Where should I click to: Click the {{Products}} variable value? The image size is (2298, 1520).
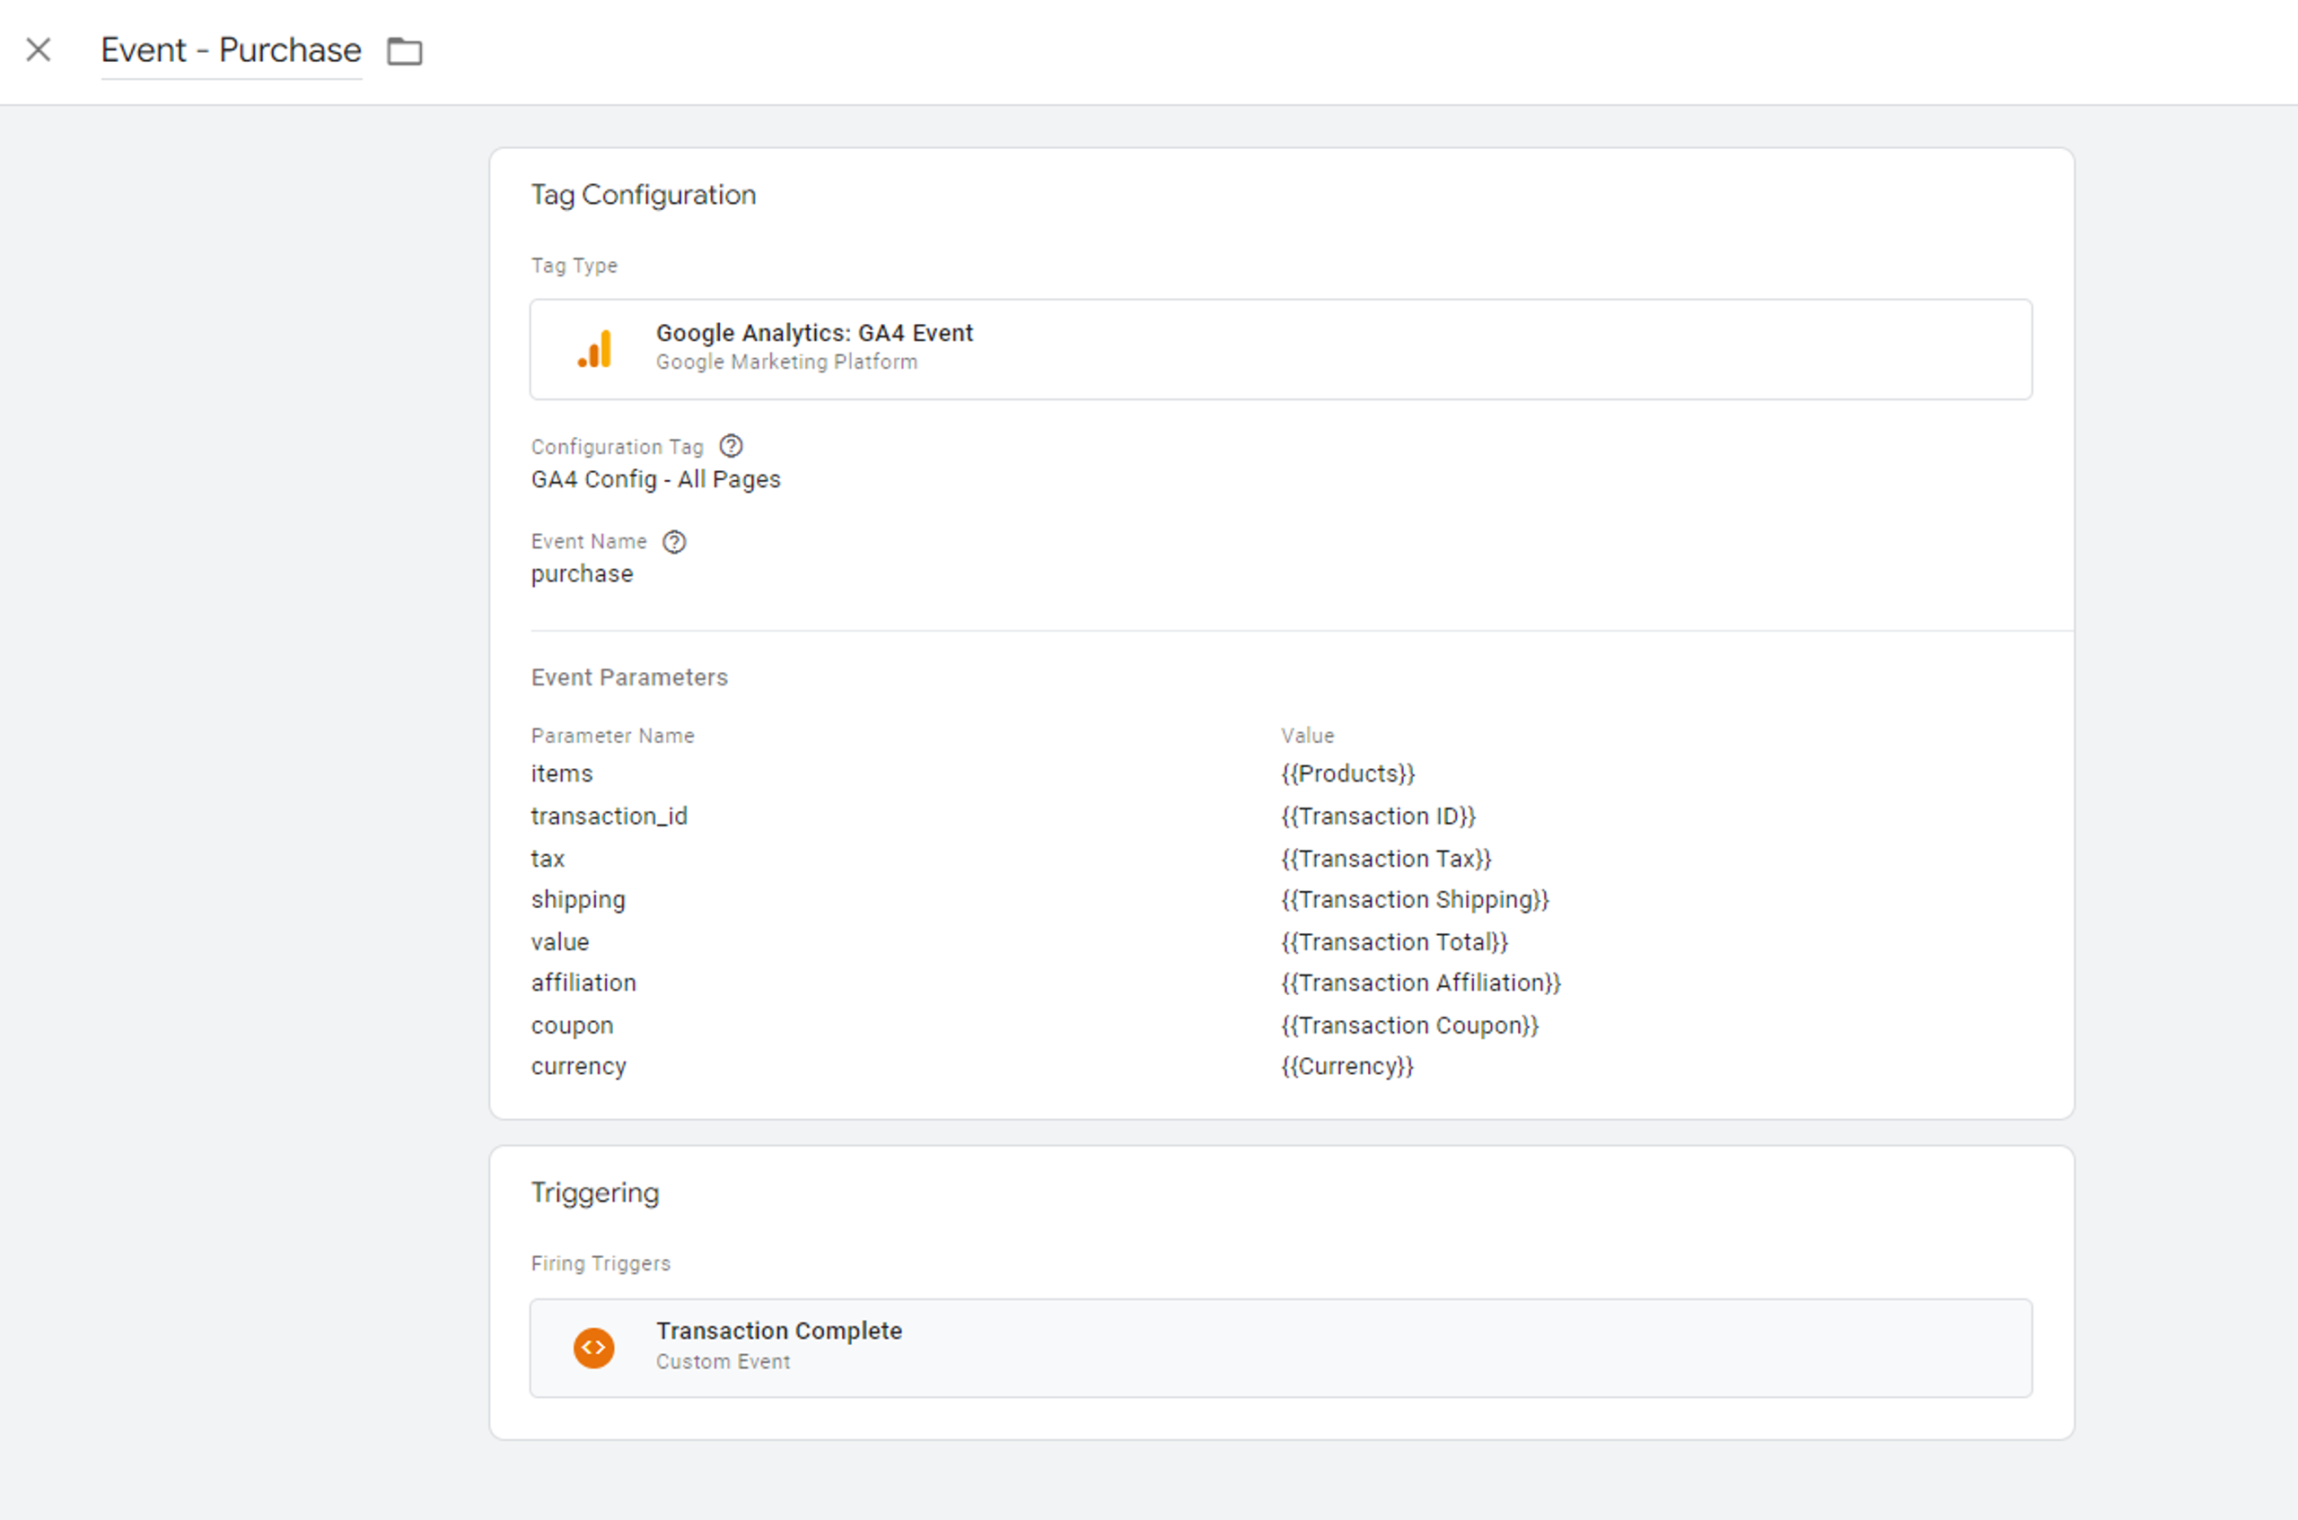tap(1347, 773)
